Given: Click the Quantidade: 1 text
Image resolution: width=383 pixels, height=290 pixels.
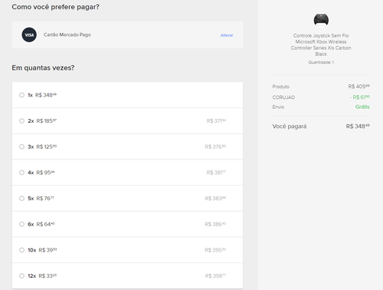Looking at the screenshot, I should pos(321,62).
